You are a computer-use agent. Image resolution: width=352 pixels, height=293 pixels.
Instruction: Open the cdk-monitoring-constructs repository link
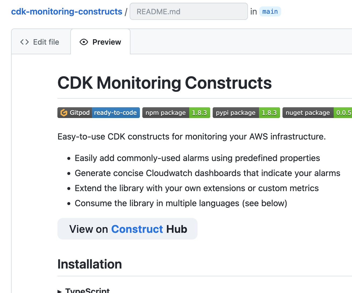(x=67, y=12)
